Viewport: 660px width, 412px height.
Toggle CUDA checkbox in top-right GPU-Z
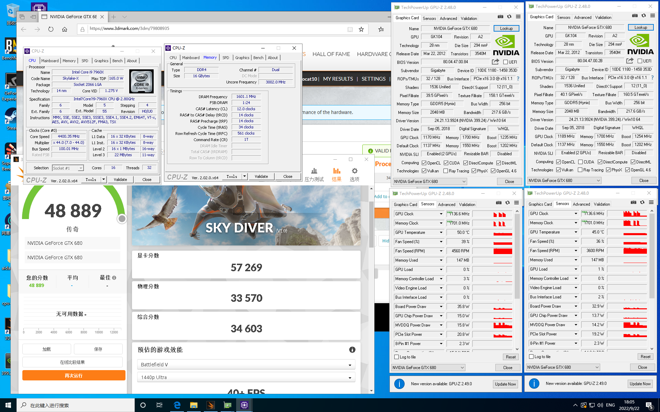coord(580,162)
